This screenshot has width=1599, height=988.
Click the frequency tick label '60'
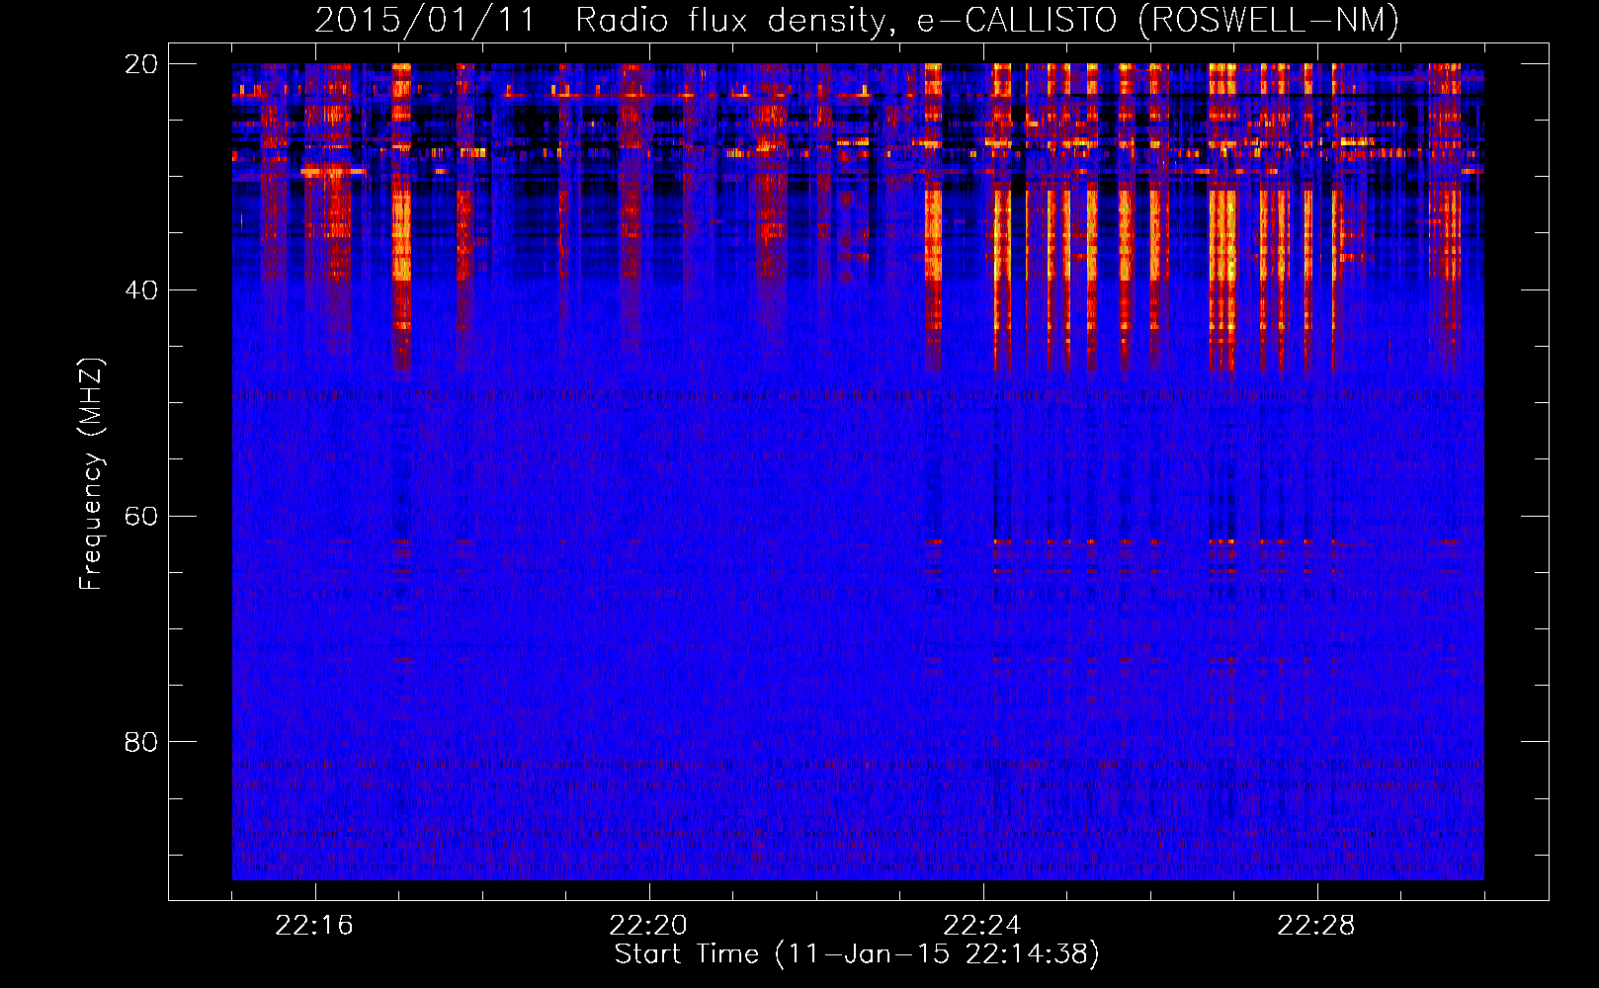click(x=141, y=517)
